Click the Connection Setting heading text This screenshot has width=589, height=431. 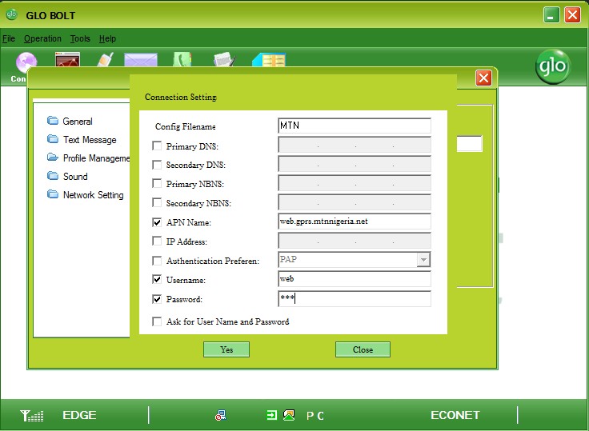[181, 97]
